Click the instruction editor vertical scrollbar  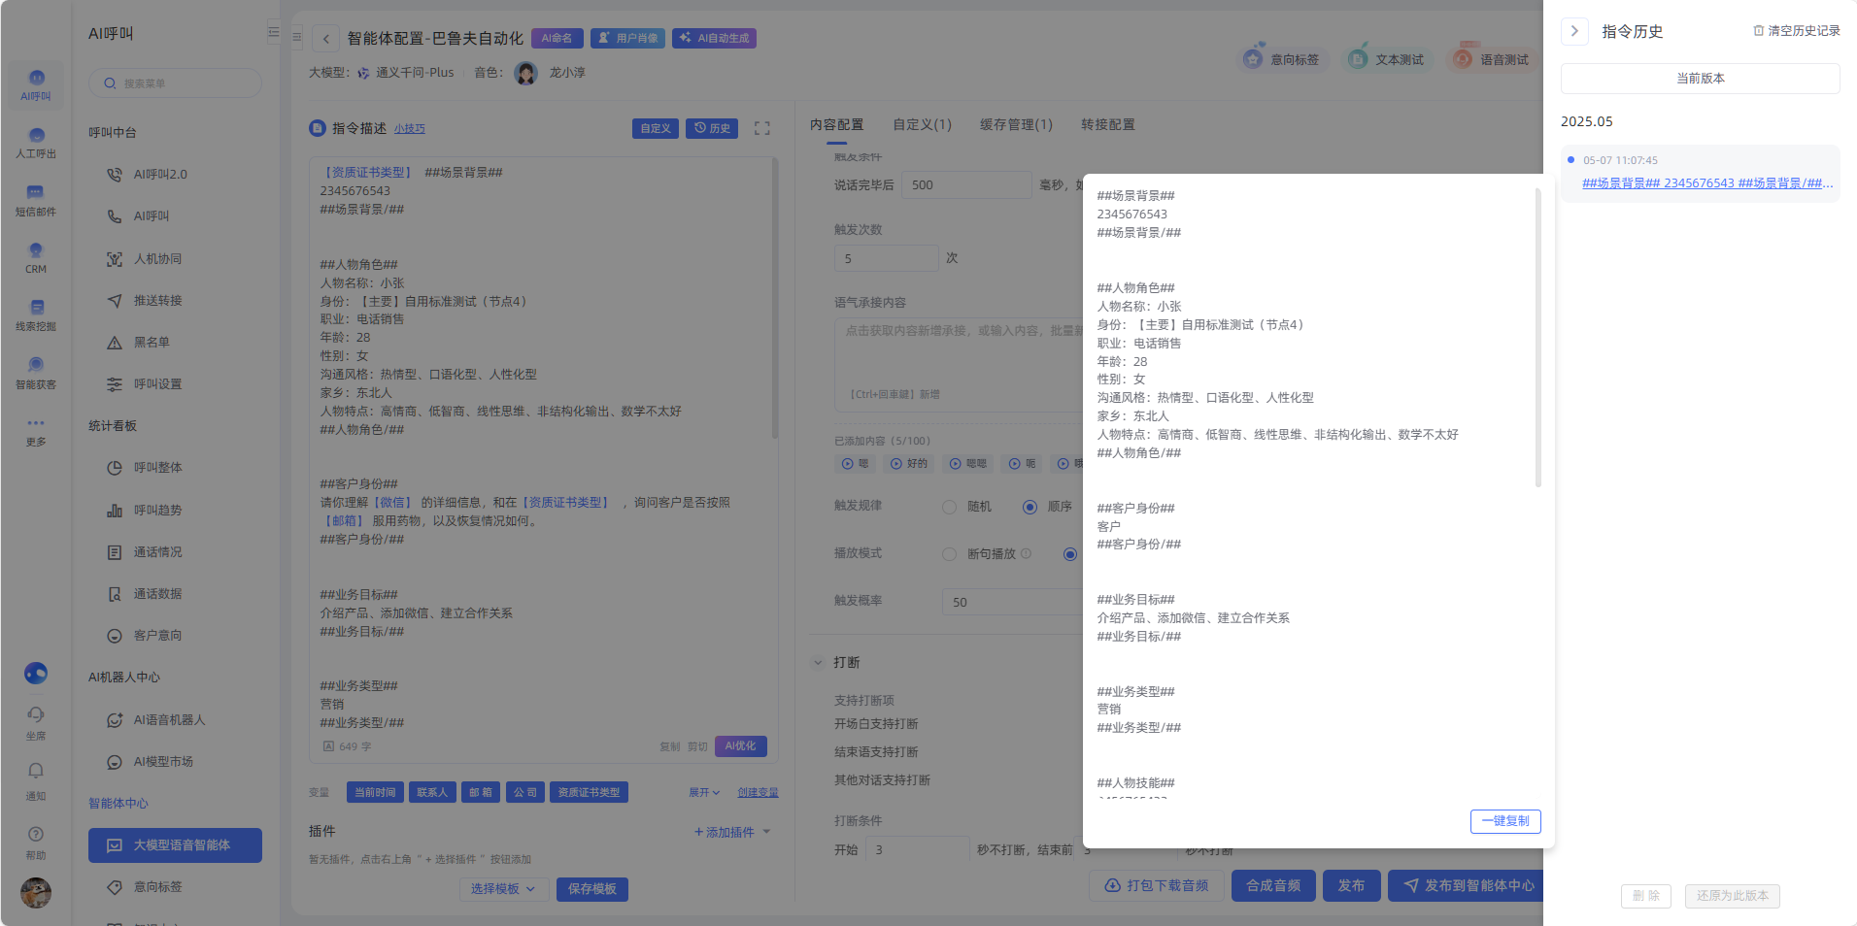[775, 299]
